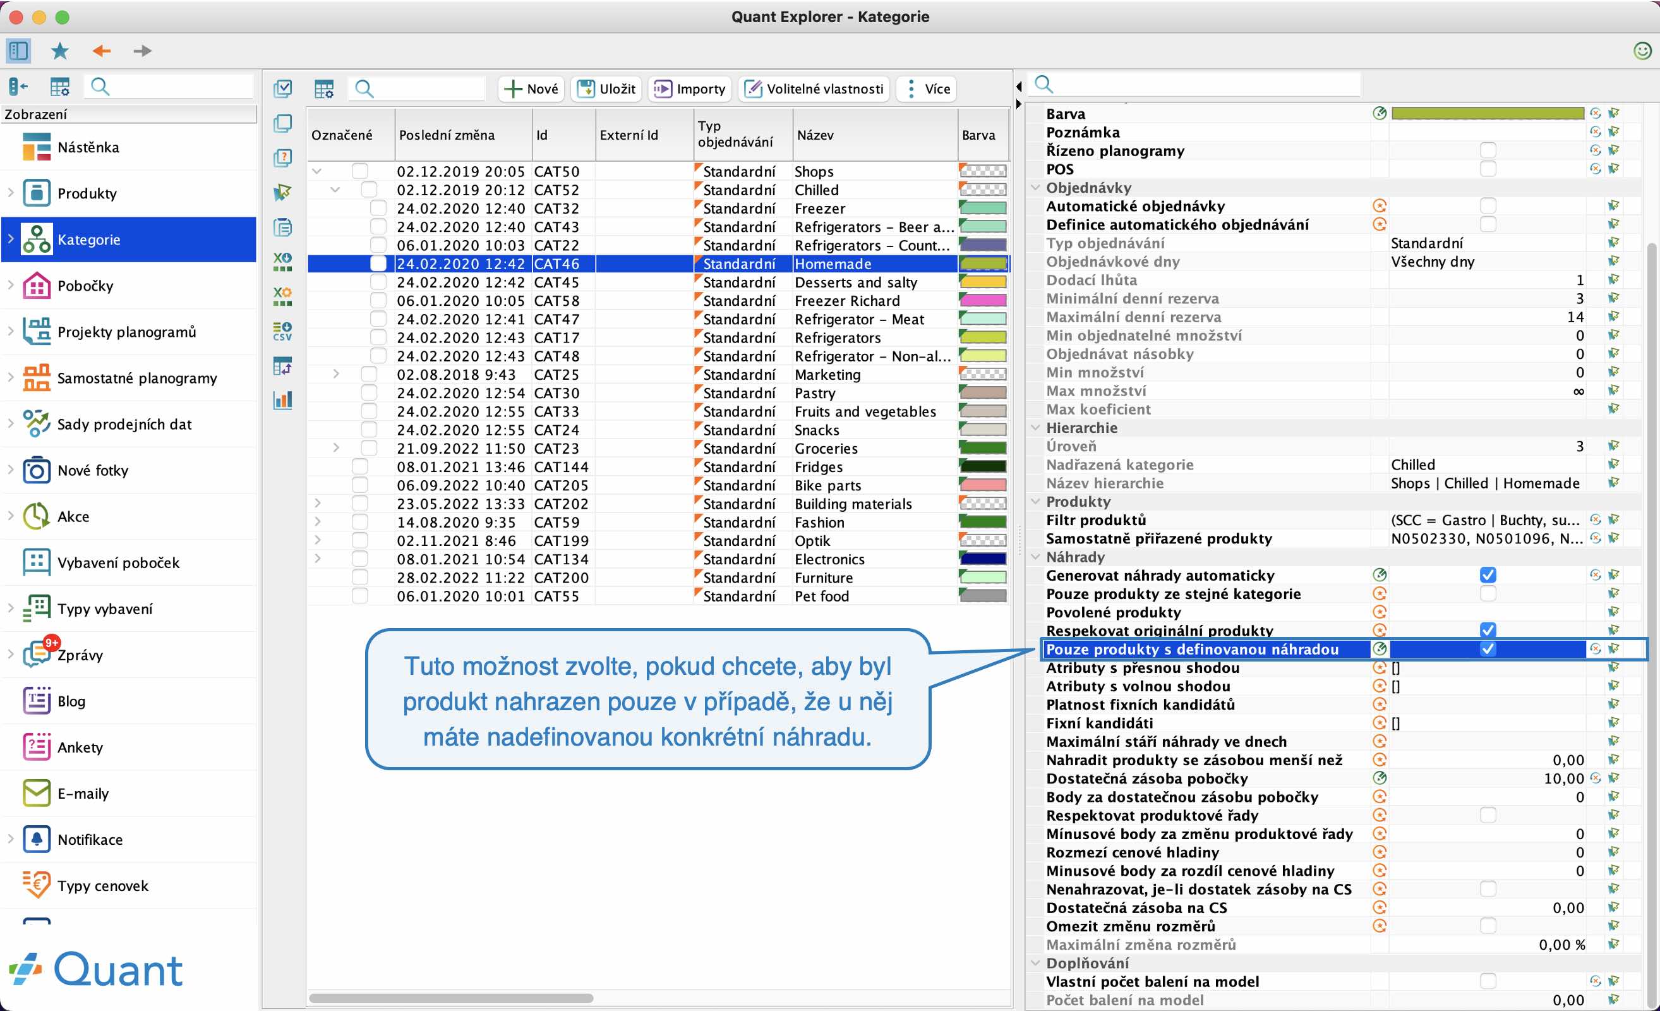Uncheck Respekovat originální produkty
Image resolution: width=1660 pixels, height=1011 pixels.
pyautogui.click(x=1488, y=630)
